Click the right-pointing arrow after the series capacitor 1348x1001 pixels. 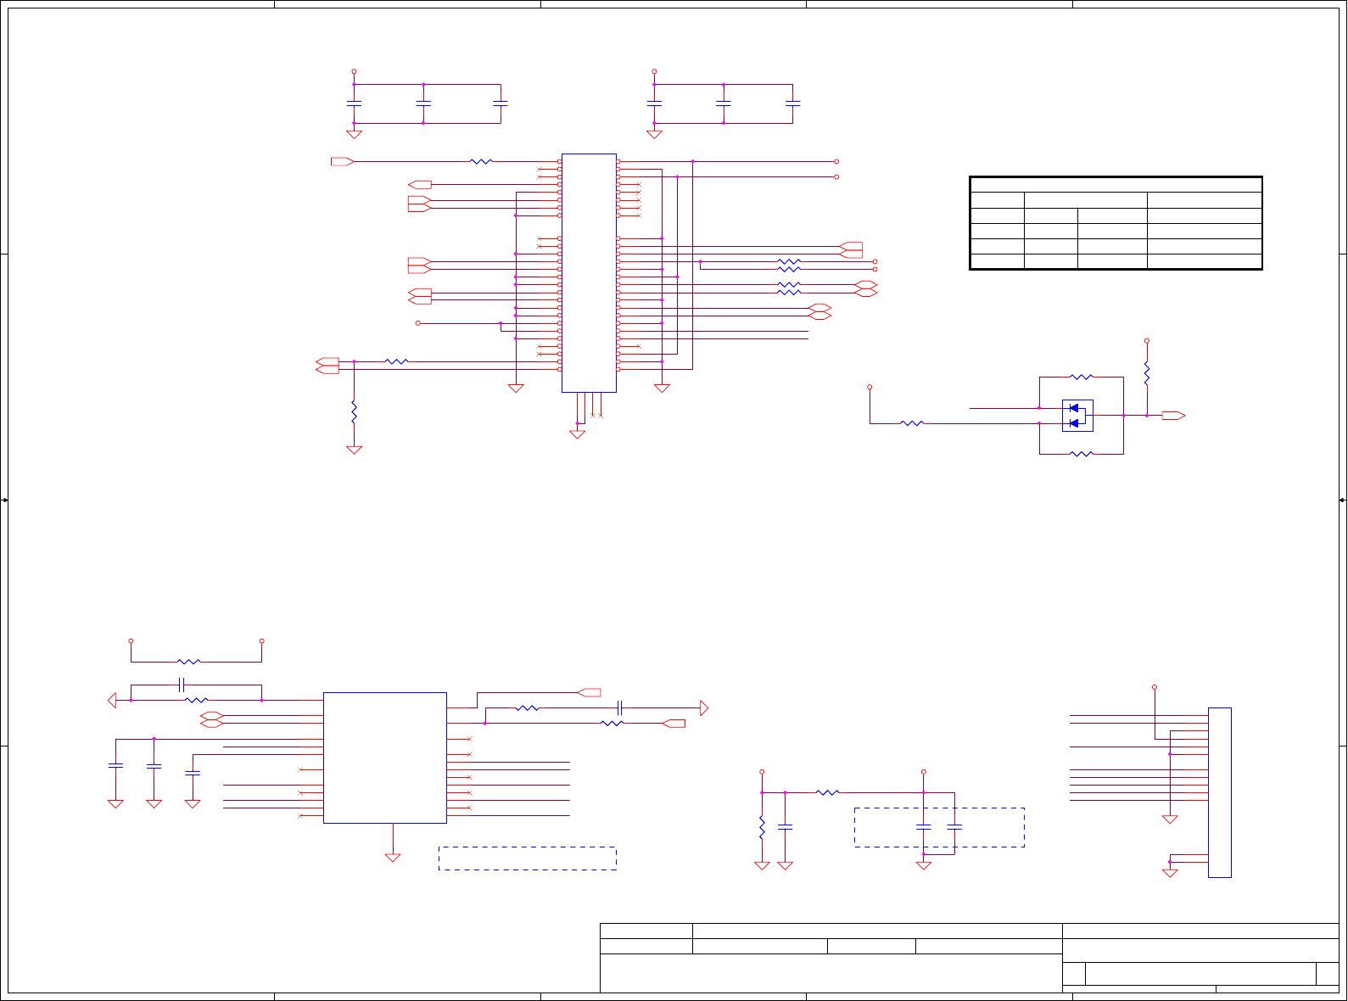pyautogui.click(x=704, y=707)
